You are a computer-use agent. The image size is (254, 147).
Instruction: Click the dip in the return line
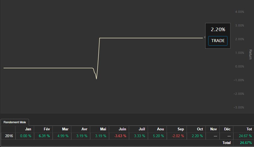tap(96, 79)
